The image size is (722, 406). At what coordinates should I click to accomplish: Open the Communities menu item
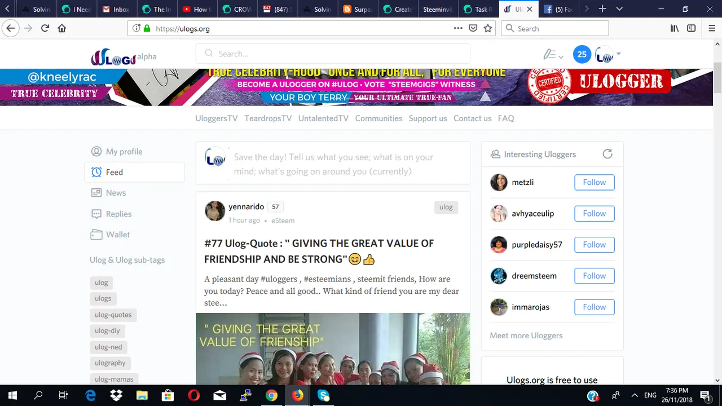[x=378, y=118]
